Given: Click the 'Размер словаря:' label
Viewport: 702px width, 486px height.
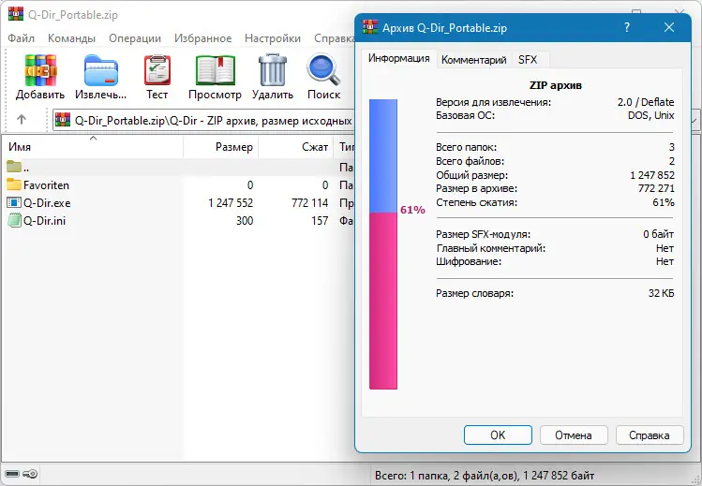Looking at the screenshot, I should [474, 293].
